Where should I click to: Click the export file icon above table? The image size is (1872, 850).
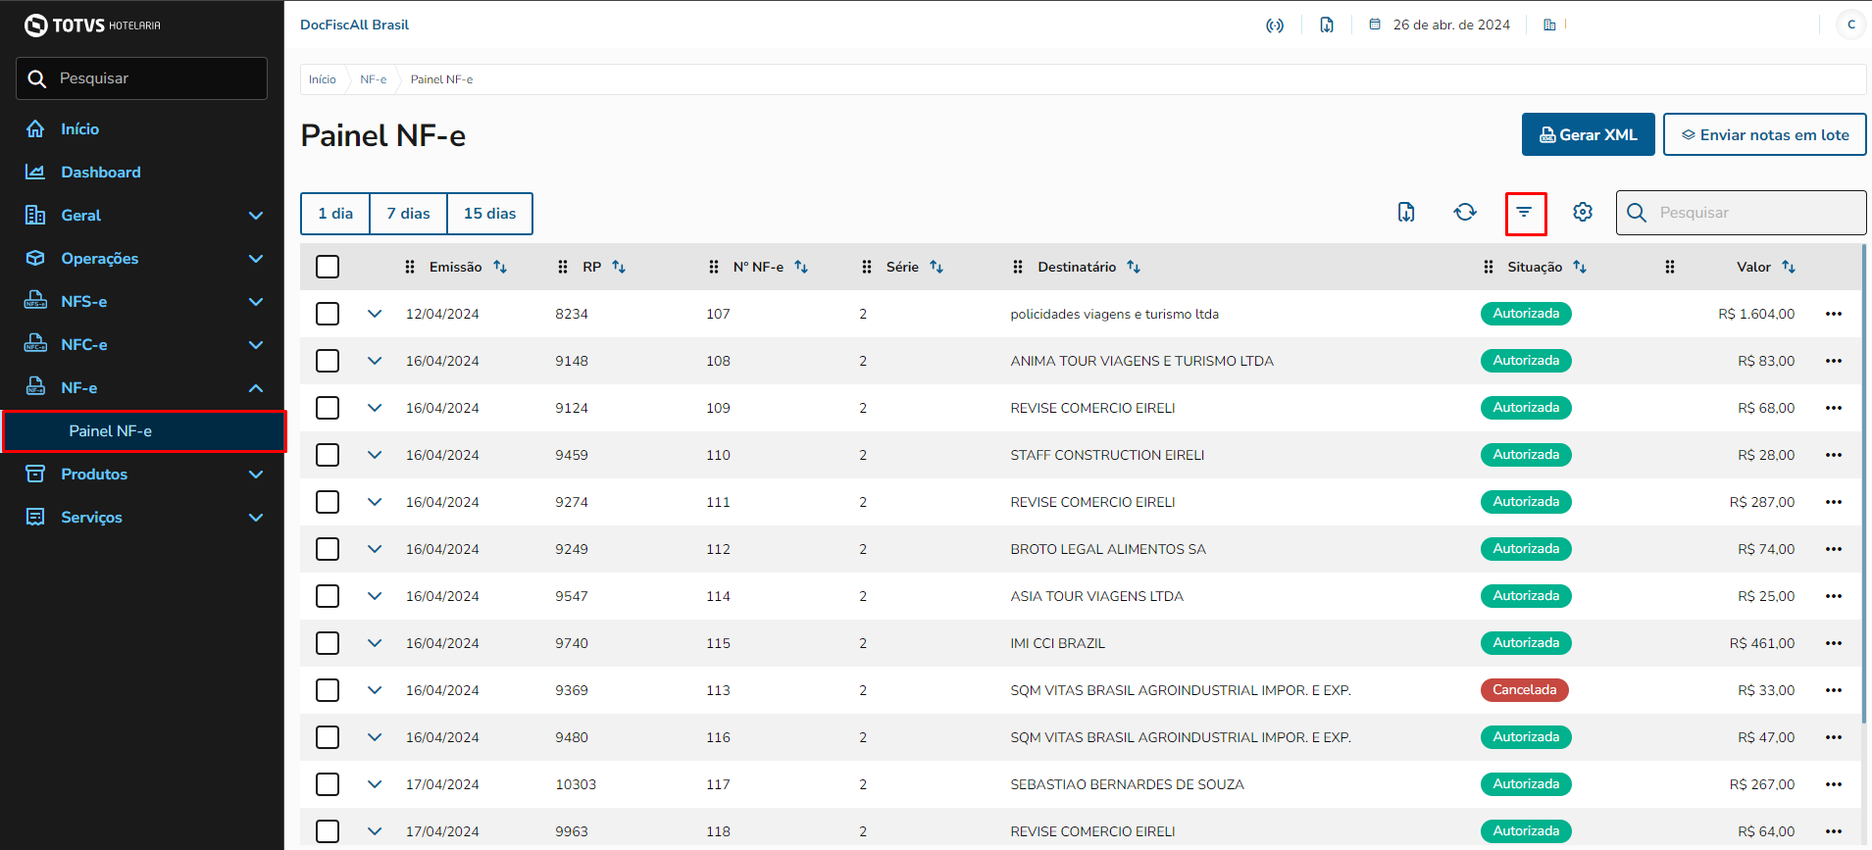[1406, 213]
